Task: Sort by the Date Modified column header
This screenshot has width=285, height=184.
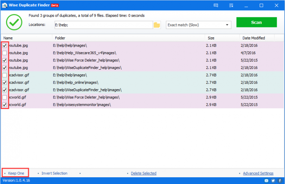Action: pos(257,38)
